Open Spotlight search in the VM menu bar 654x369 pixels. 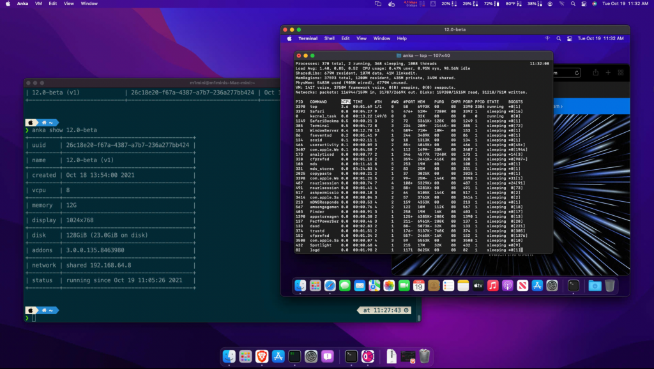(558, 38)
